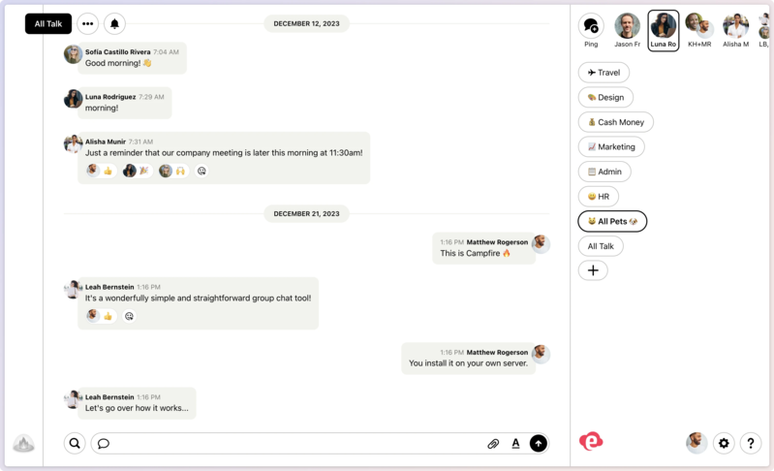Open the room options ellipsis menu

[x=87, y=24]
